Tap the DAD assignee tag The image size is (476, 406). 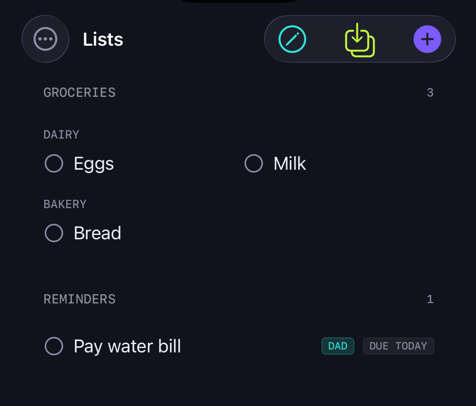pos(338,346)
